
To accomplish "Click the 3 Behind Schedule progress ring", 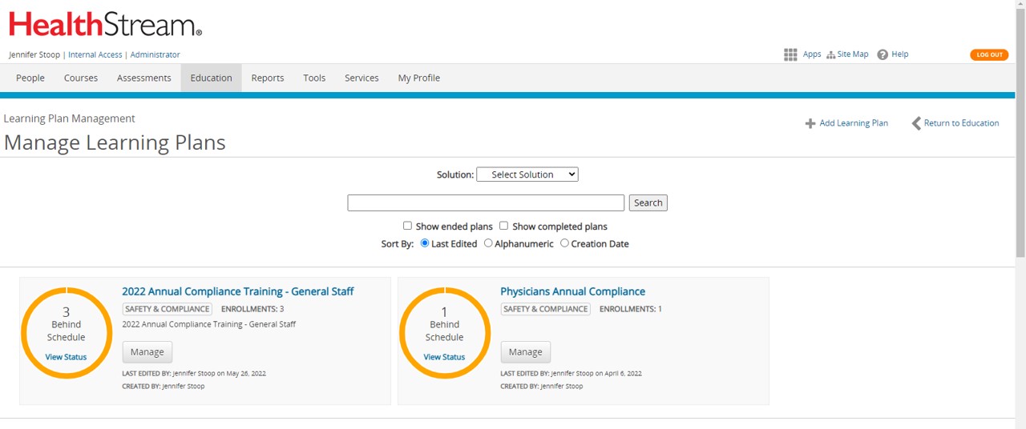I will [x=67, y=332].
